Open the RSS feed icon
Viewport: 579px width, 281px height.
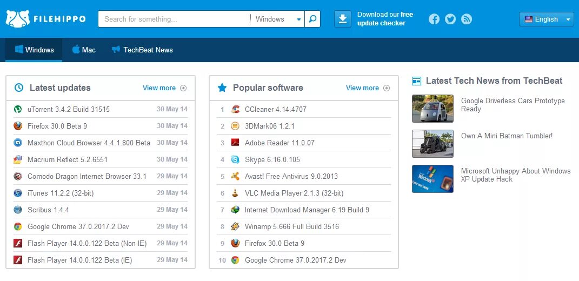(467, 19)
